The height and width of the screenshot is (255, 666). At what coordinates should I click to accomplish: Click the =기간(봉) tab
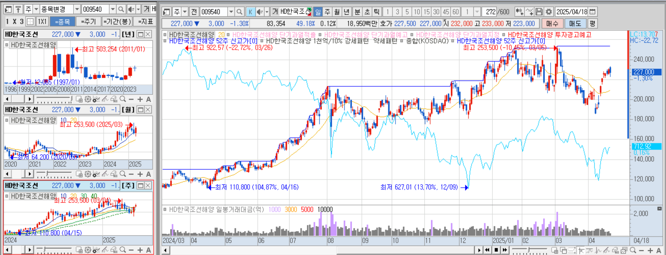coord(117,22)
